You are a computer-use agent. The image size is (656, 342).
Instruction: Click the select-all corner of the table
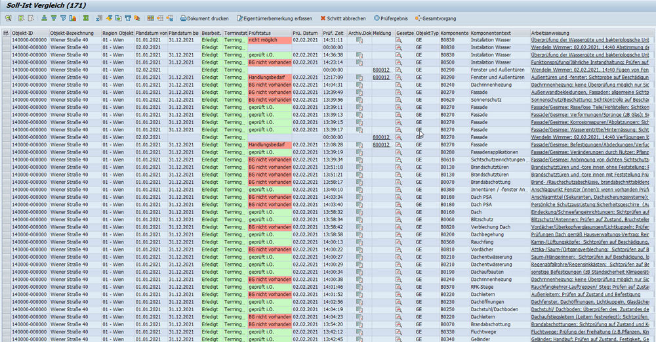(6, 33)
